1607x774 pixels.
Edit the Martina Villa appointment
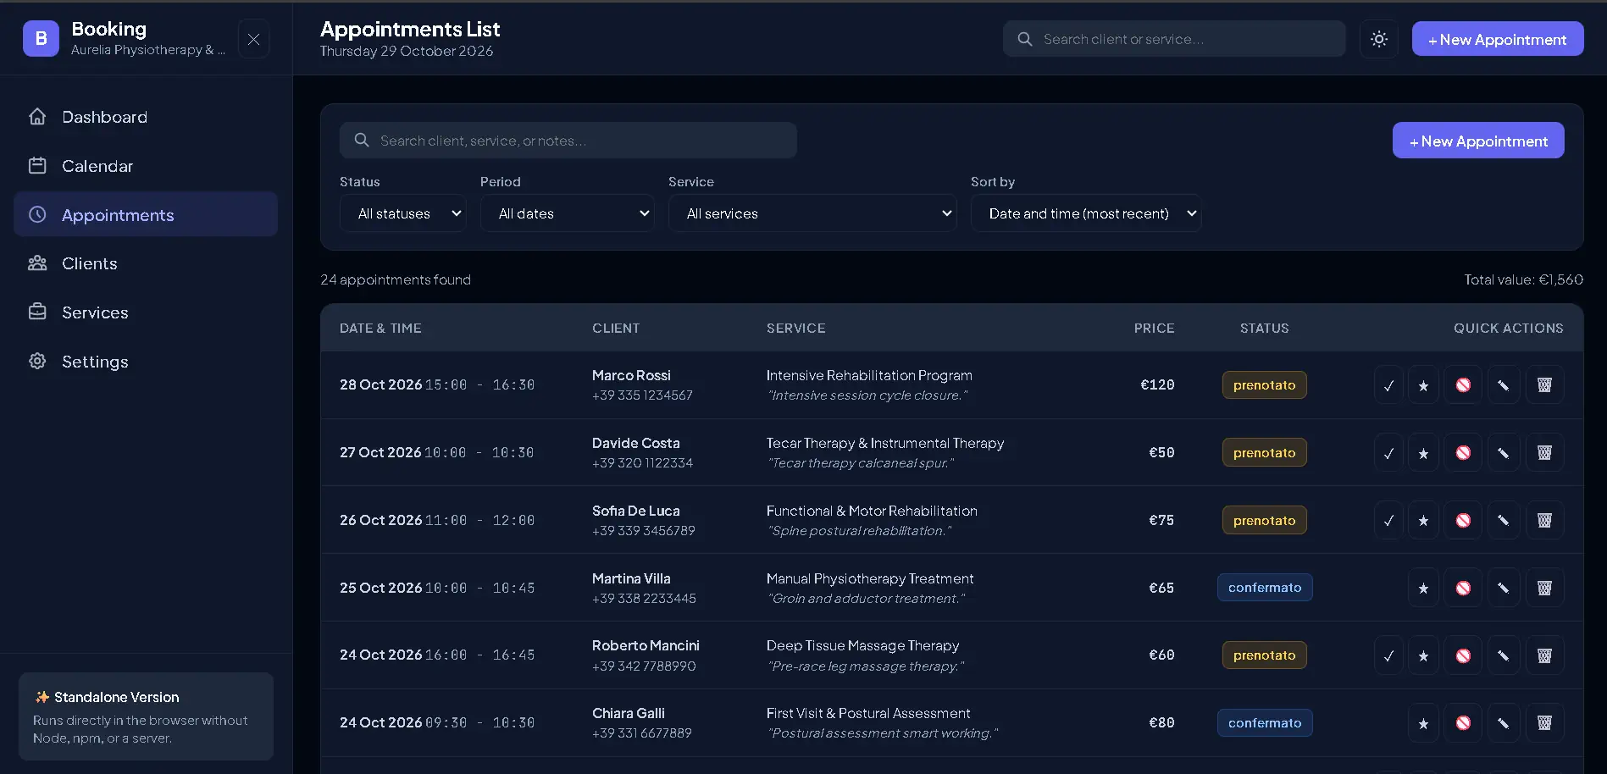coord(1504,588)
